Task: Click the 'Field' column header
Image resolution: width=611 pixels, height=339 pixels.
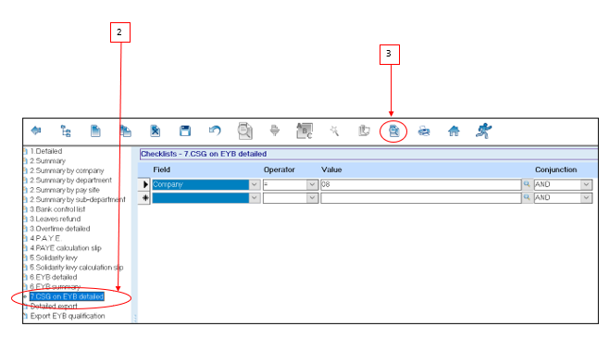Action: [161, 169]
